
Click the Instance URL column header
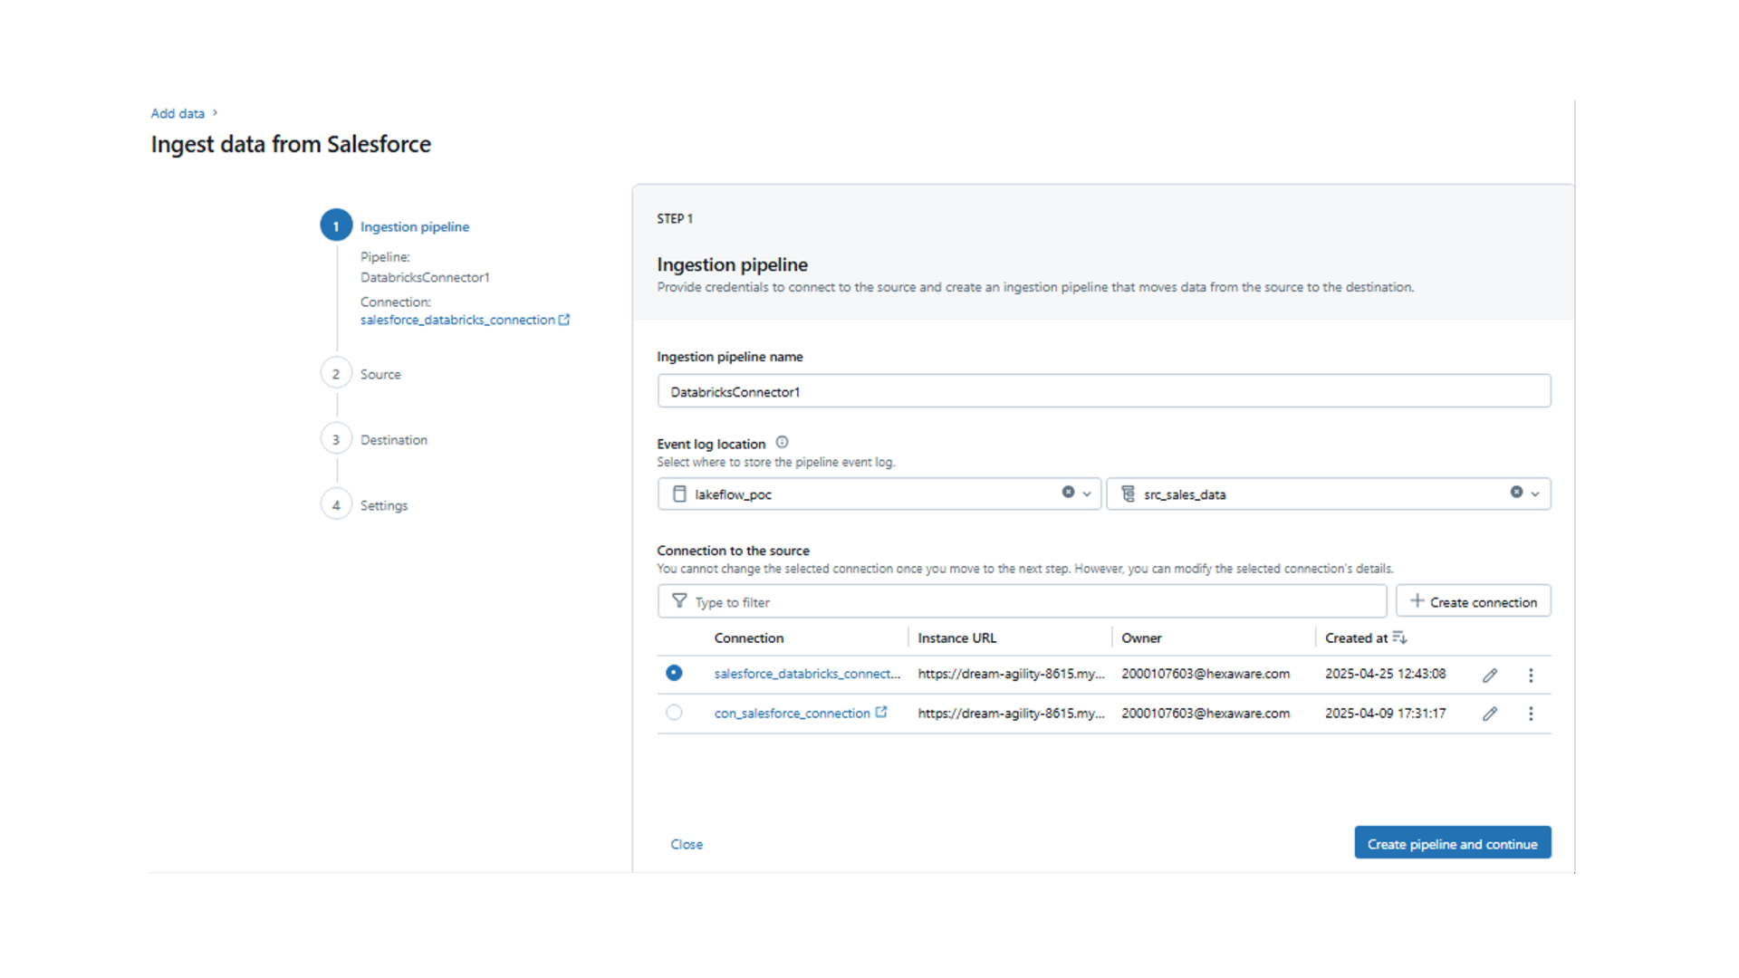(x=957, y=638)
